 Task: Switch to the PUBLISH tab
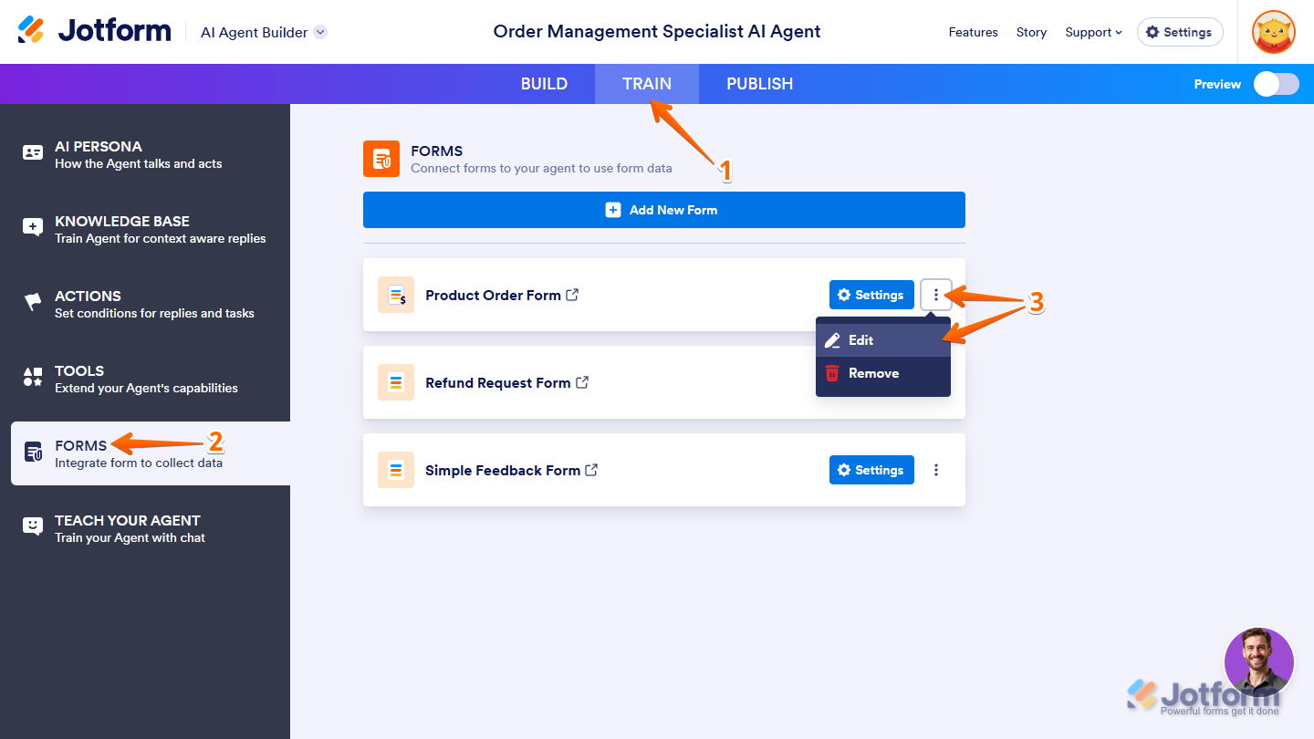(759, 84)
